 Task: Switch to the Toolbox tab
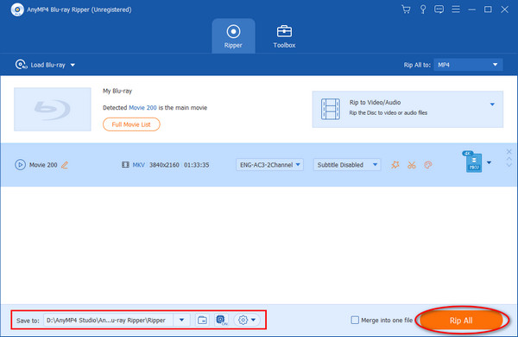pyautogui.click(x=284, y=36)
